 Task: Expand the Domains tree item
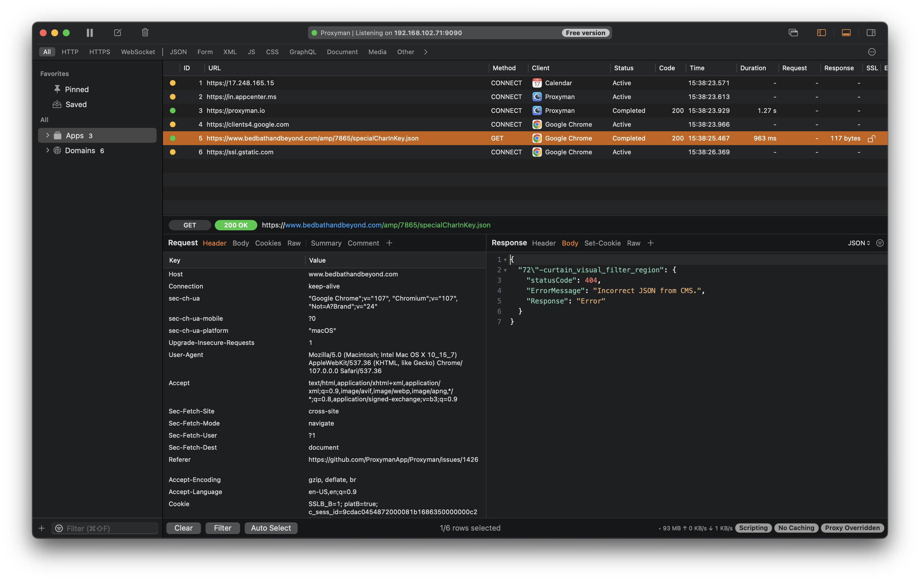(47, 150)
